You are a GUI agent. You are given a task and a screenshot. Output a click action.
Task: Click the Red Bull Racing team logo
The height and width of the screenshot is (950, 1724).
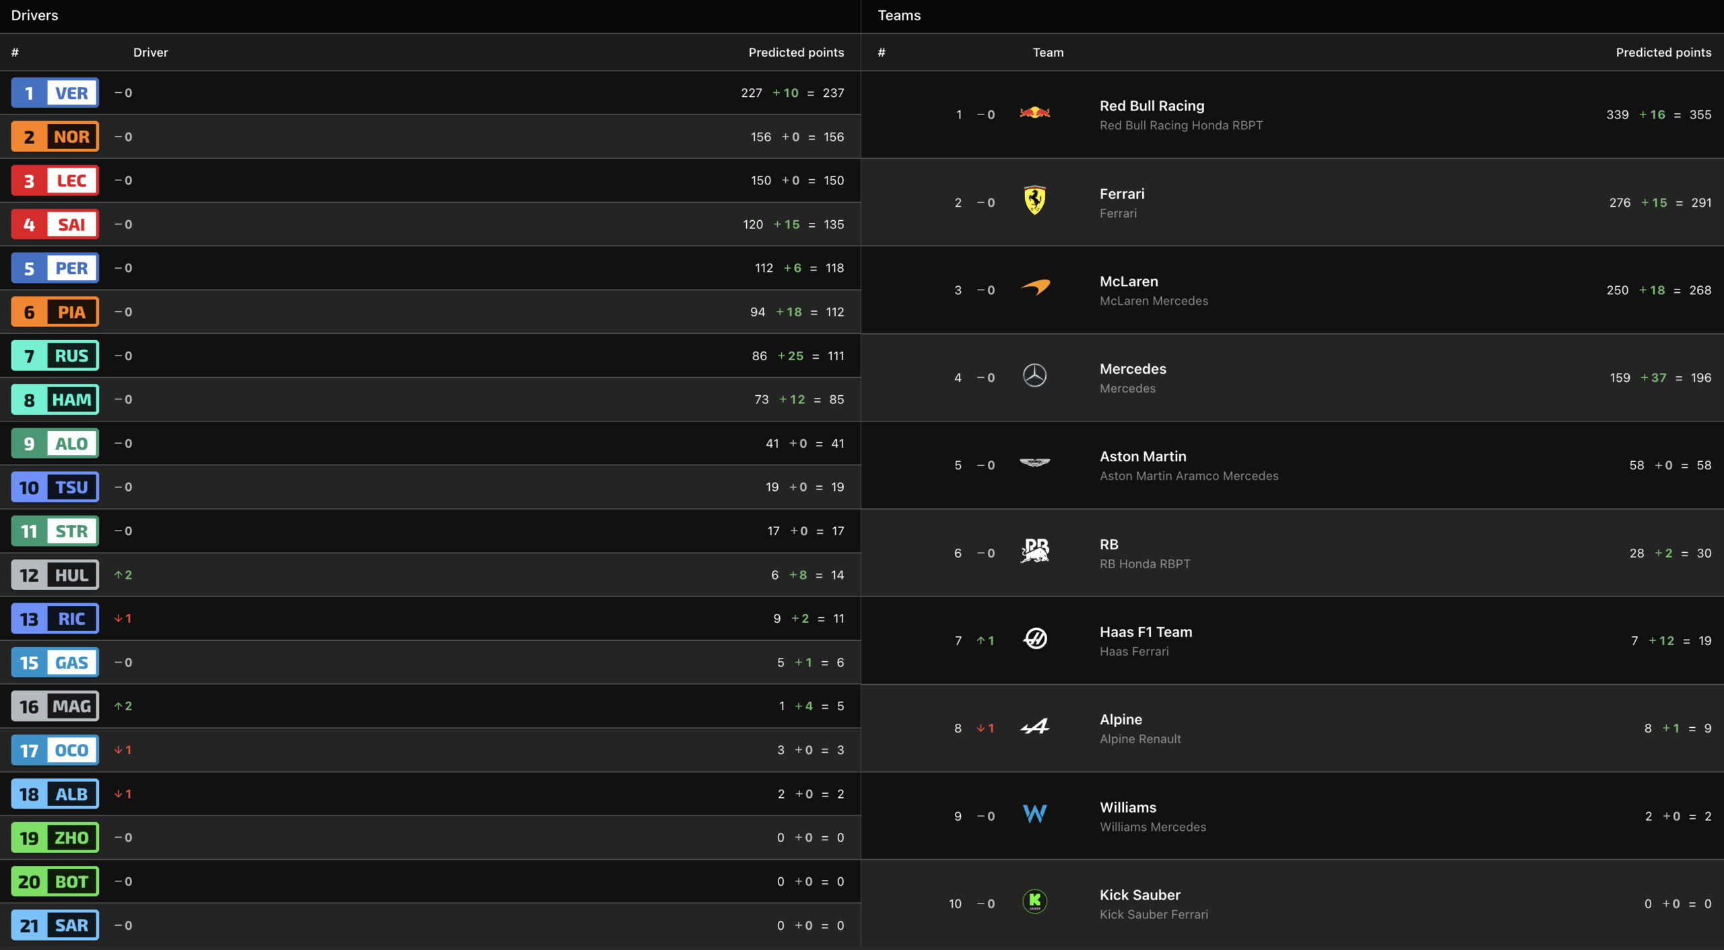click(1034, 112)
